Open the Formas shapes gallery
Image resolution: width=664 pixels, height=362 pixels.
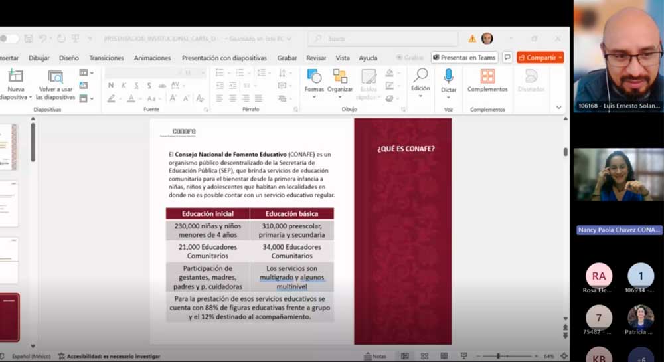[314, 78]
